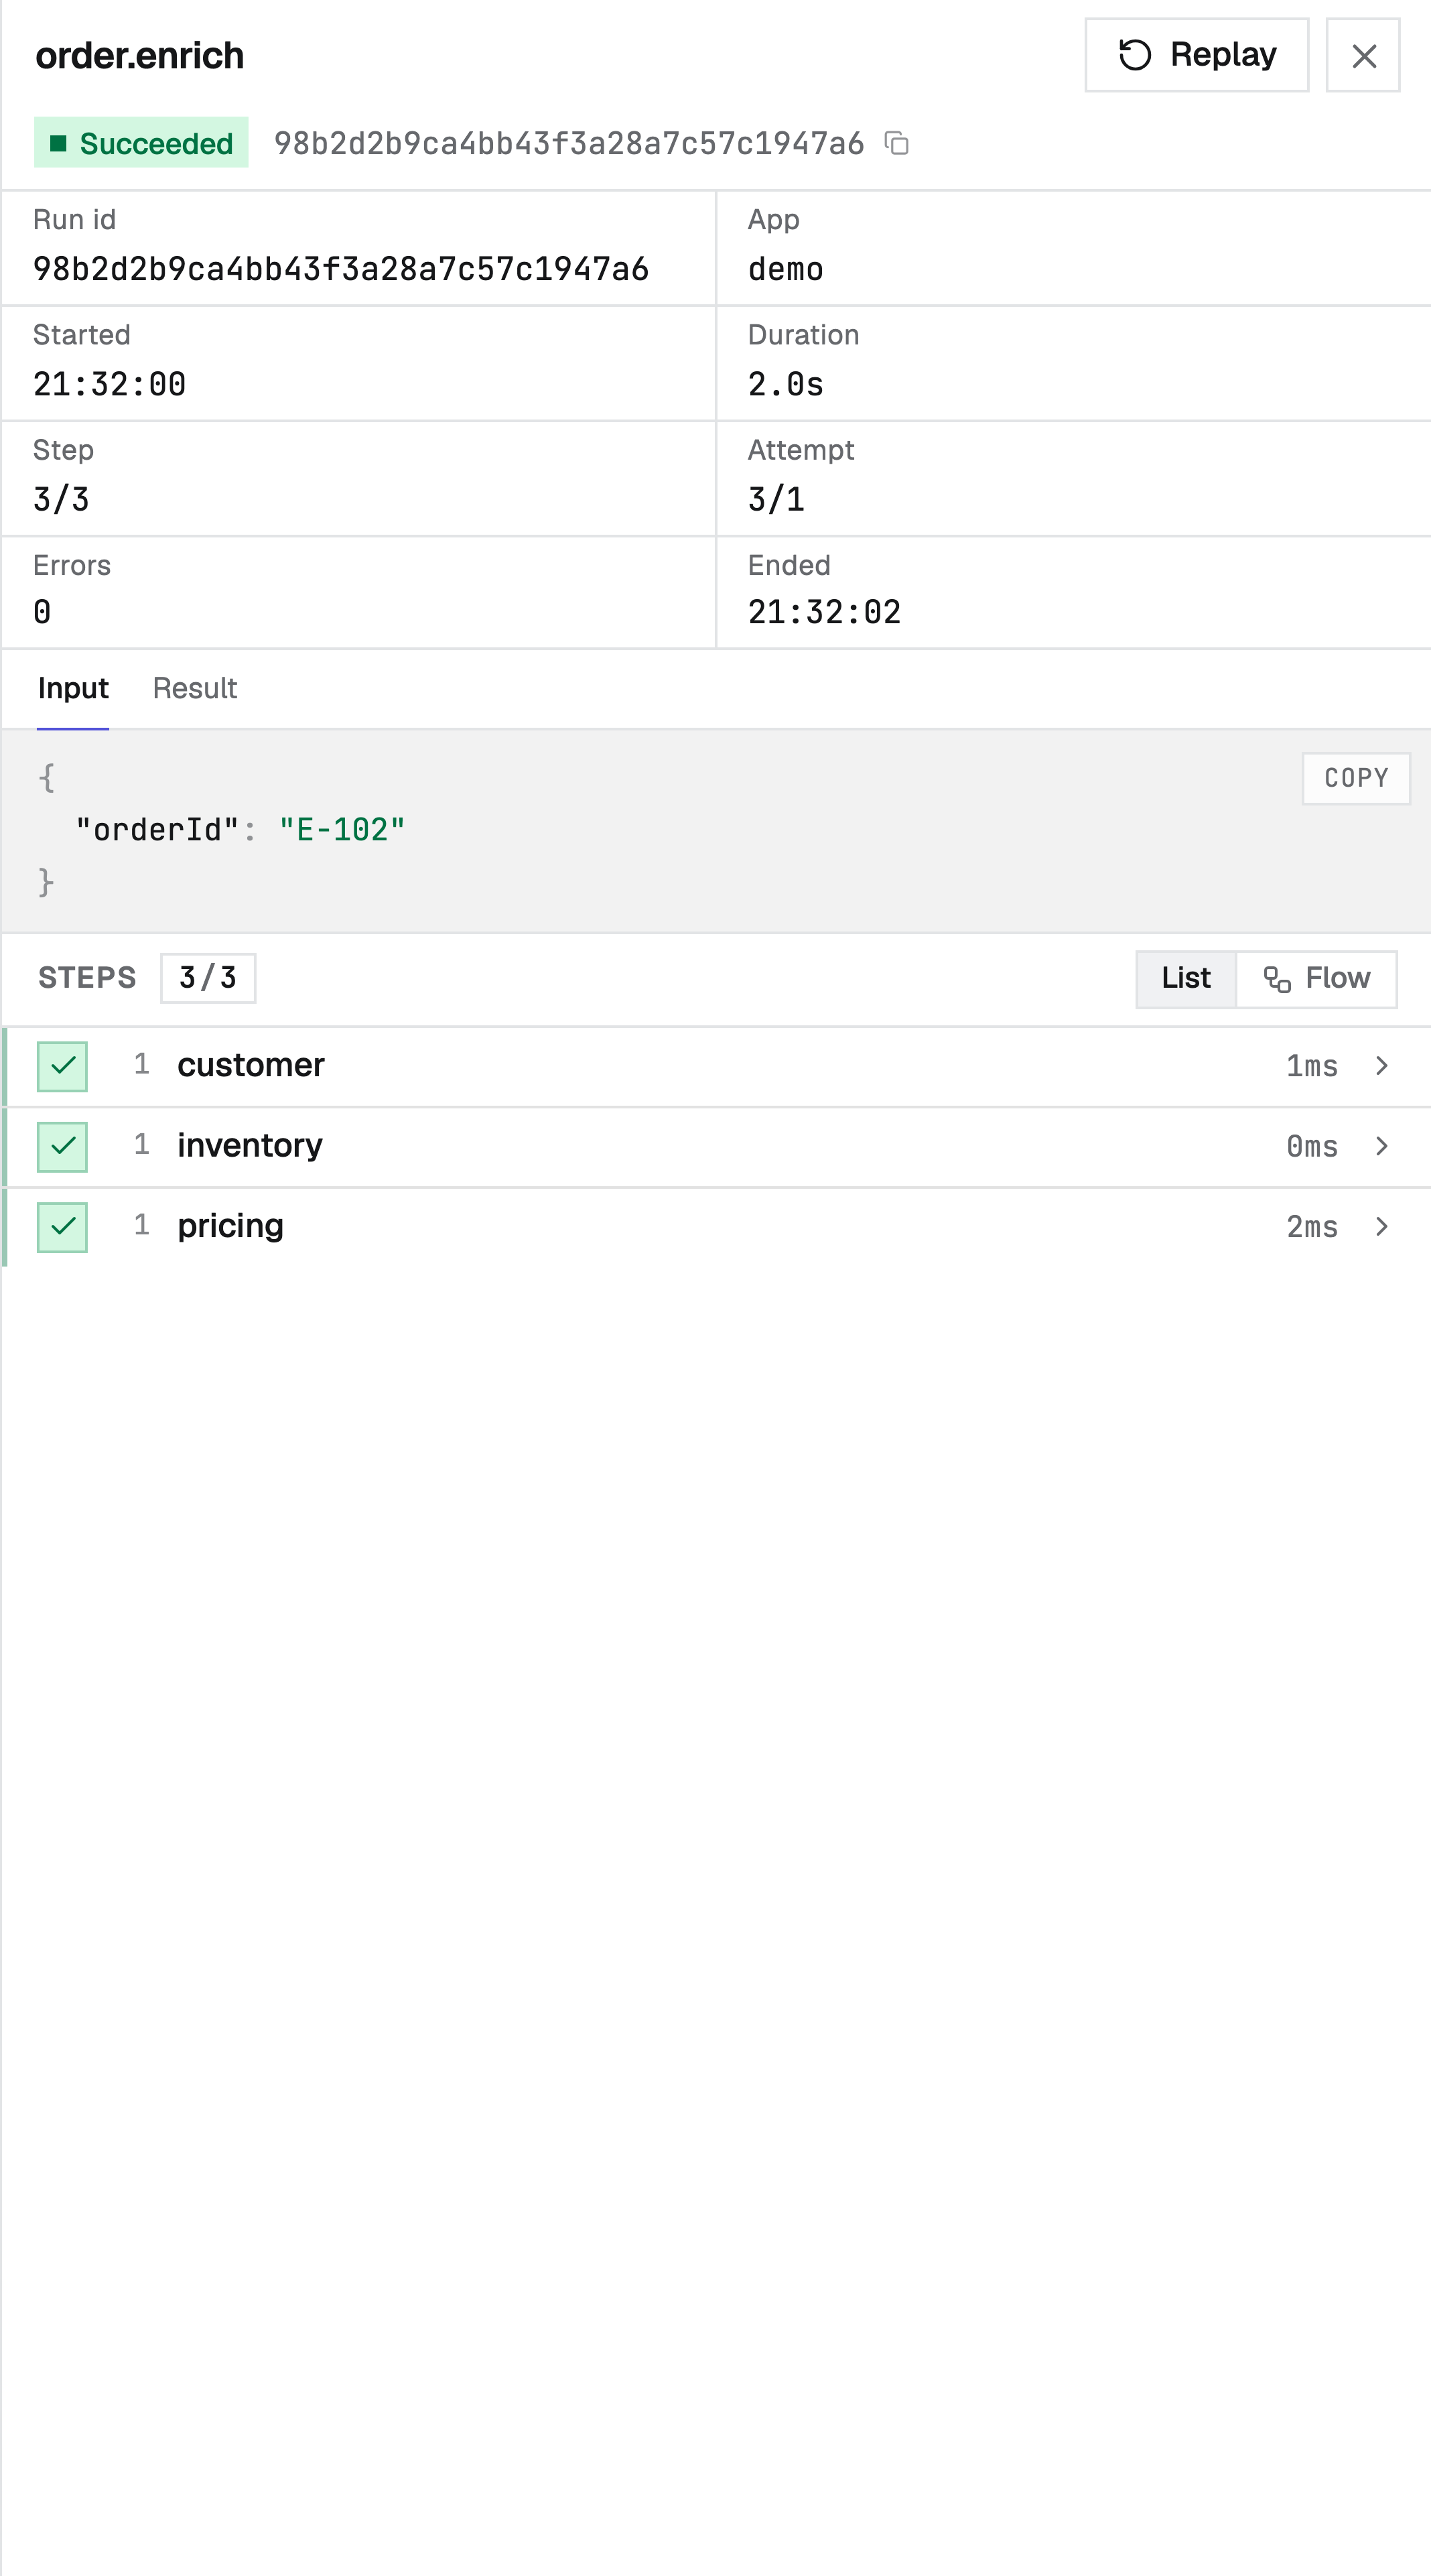Screen dimensions: 1431x2576
Task: Open the Result tab
Action: click(x=195, y=688)
